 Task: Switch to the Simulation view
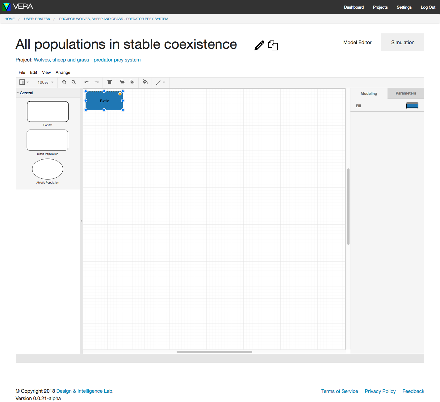tap(402, 42)
